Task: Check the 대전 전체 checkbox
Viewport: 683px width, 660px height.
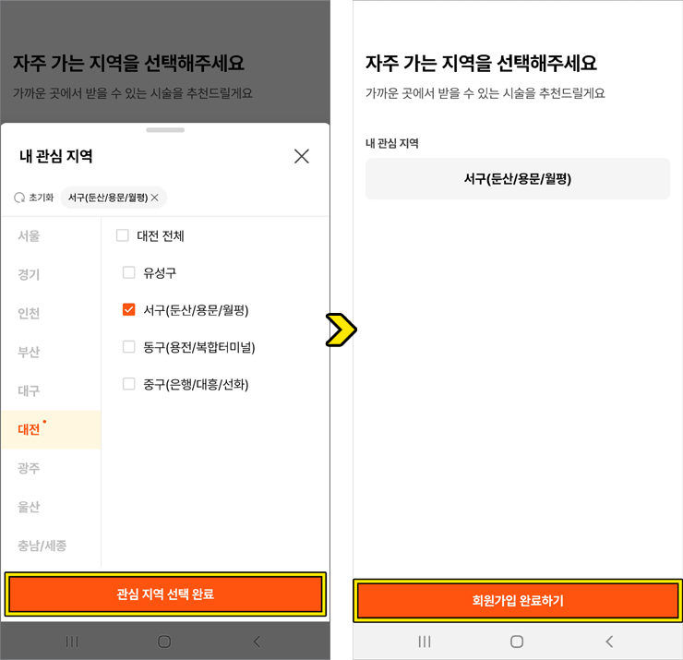Action: pyautogui.click(x=123, y=236)
